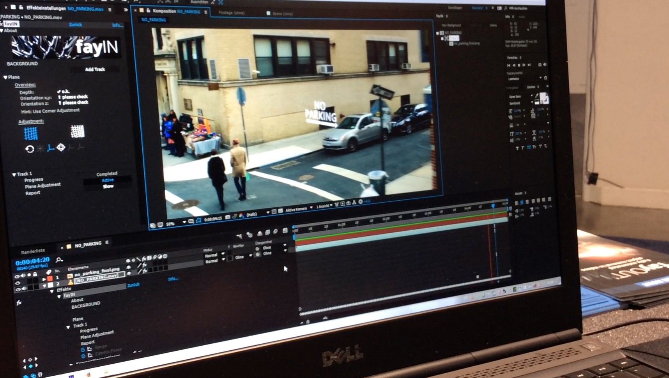Click the mask visibility icon in viewer
Viewport: 669px width, 378px height.
pyautogui.click(x=198, y=220)
